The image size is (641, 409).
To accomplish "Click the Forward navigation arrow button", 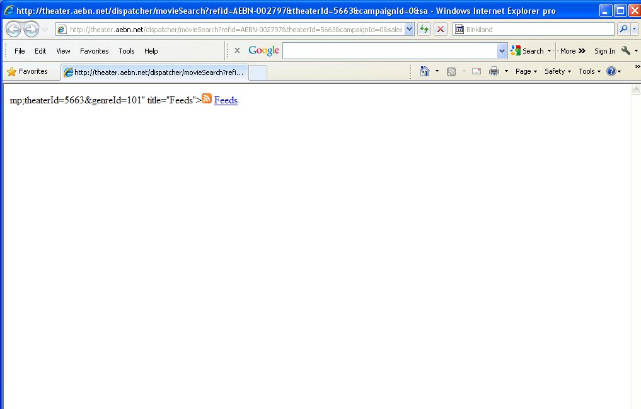I will (x=31, y=30).
